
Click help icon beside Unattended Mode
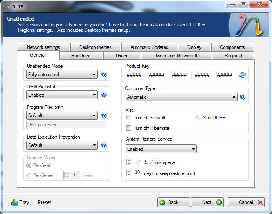(104, 75)
